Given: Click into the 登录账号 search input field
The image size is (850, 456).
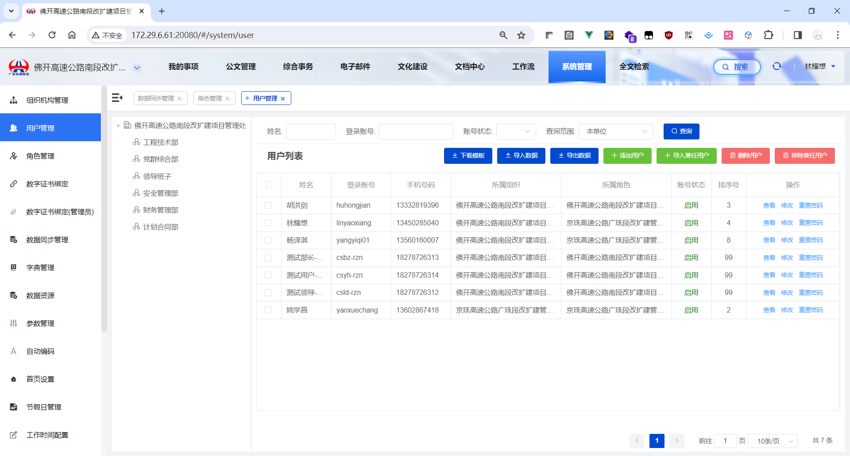Looking at the screenshot, I should click(x=415, y=131).
